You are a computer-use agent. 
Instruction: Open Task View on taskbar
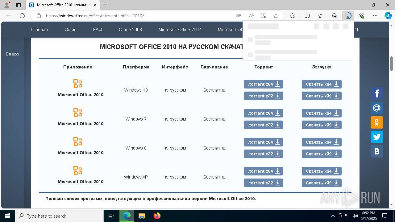click(x=111, y=216)
